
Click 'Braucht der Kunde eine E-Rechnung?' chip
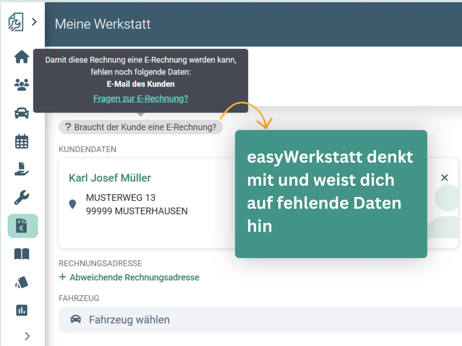pyautogui.click(x=141, y=127)
